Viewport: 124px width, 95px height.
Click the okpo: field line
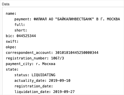coord(11,47)
